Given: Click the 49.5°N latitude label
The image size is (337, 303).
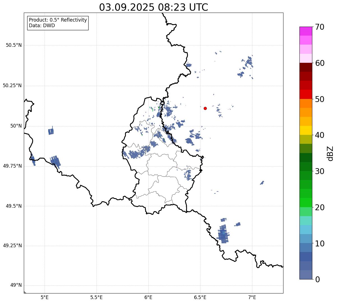Looking at the screenshot, I should [x=14, y=206].
